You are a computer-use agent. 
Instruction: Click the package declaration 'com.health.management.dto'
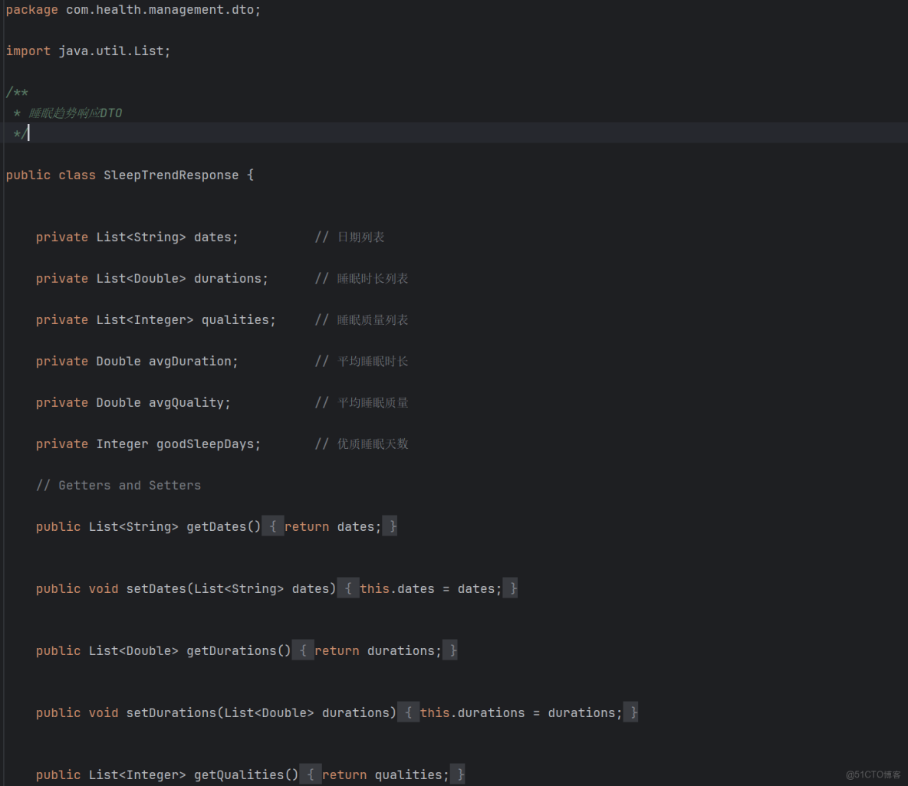(160, 10)
